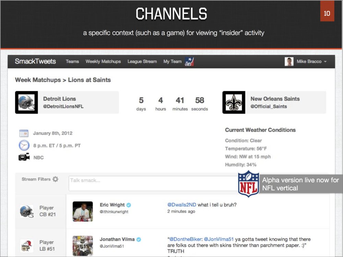Go back via Week Matchups breadcrumb
The image size is (343, 257).
[38, 80]
